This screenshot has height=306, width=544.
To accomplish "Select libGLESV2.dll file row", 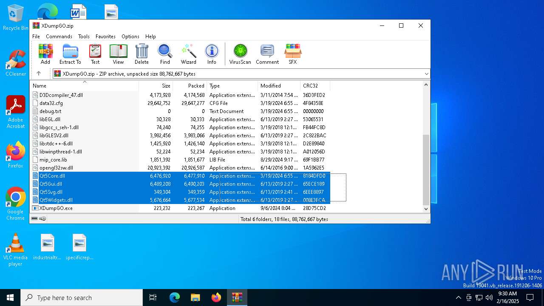I will point(180,136).
